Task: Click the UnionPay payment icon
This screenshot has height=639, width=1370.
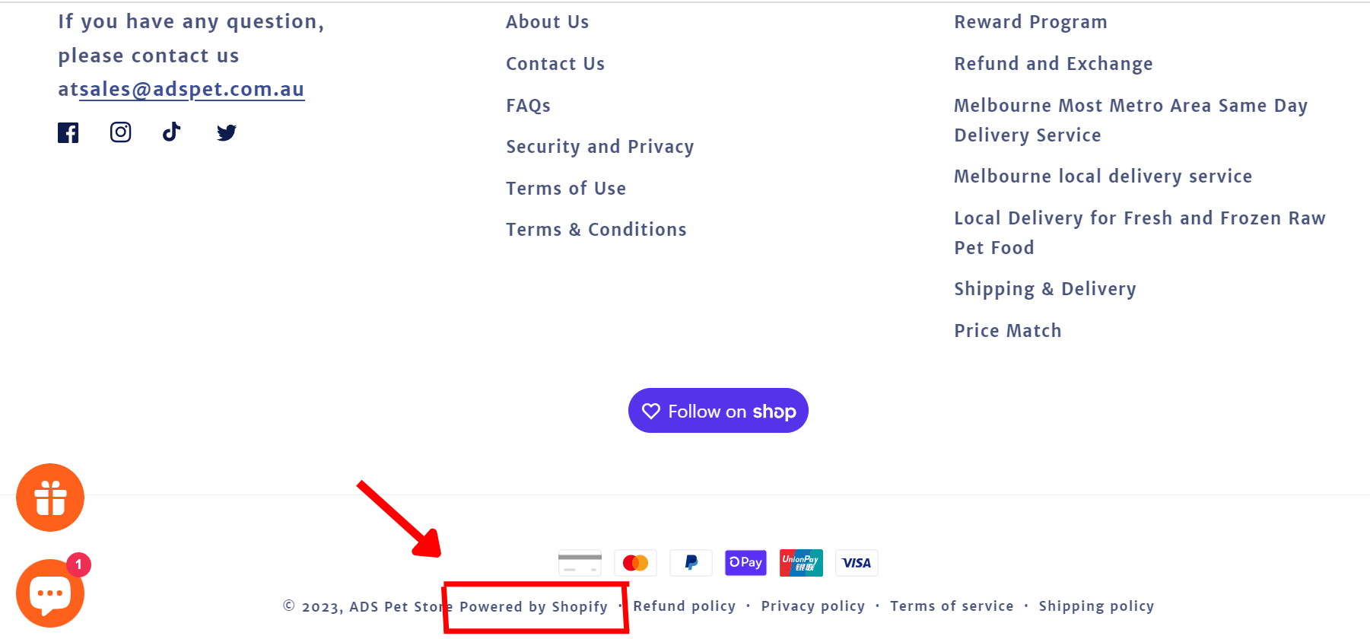Action: (x=801, y=563)
